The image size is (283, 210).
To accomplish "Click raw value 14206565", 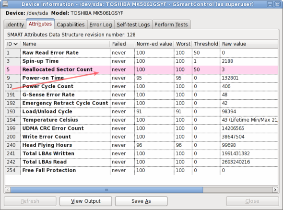I will [233, 128].
